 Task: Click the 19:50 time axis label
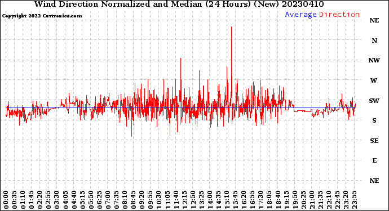click(x=295, y=200)
